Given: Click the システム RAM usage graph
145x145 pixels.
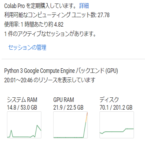Looking at the screenshot, I should tap(24, 125).
